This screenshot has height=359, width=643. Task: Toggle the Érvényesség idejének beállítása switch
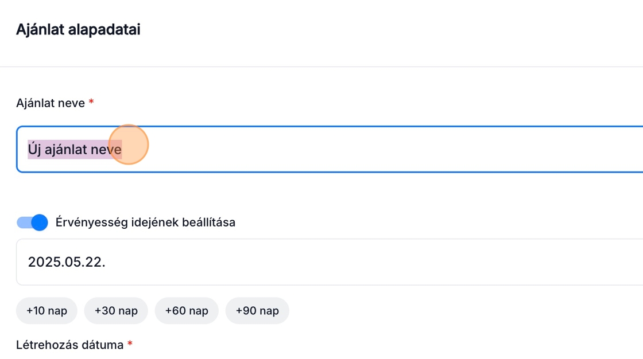pyautogui.click(x=32, y=223)
